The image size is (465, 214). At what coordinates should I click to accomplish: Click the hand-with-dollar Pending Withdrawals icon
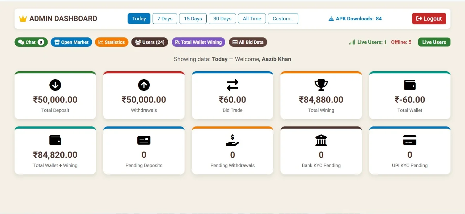click(232, 140)
